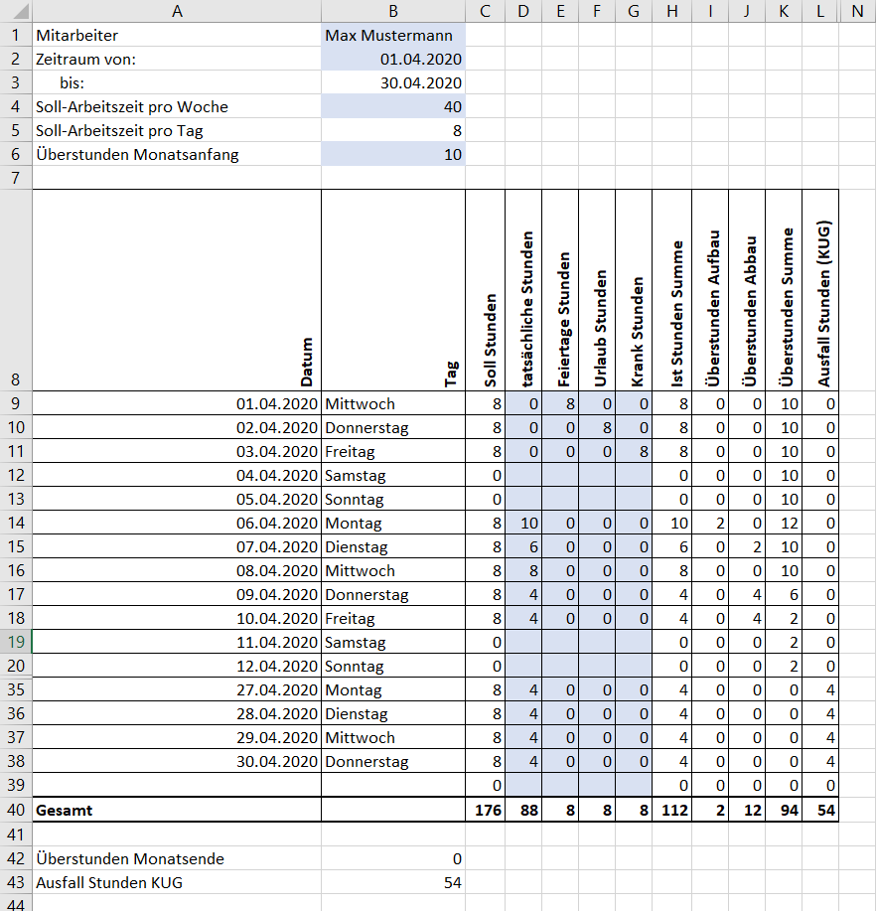The width and height of the screenshot is (876, 911).
Task: Click column header H
Action: click(672, 11)
